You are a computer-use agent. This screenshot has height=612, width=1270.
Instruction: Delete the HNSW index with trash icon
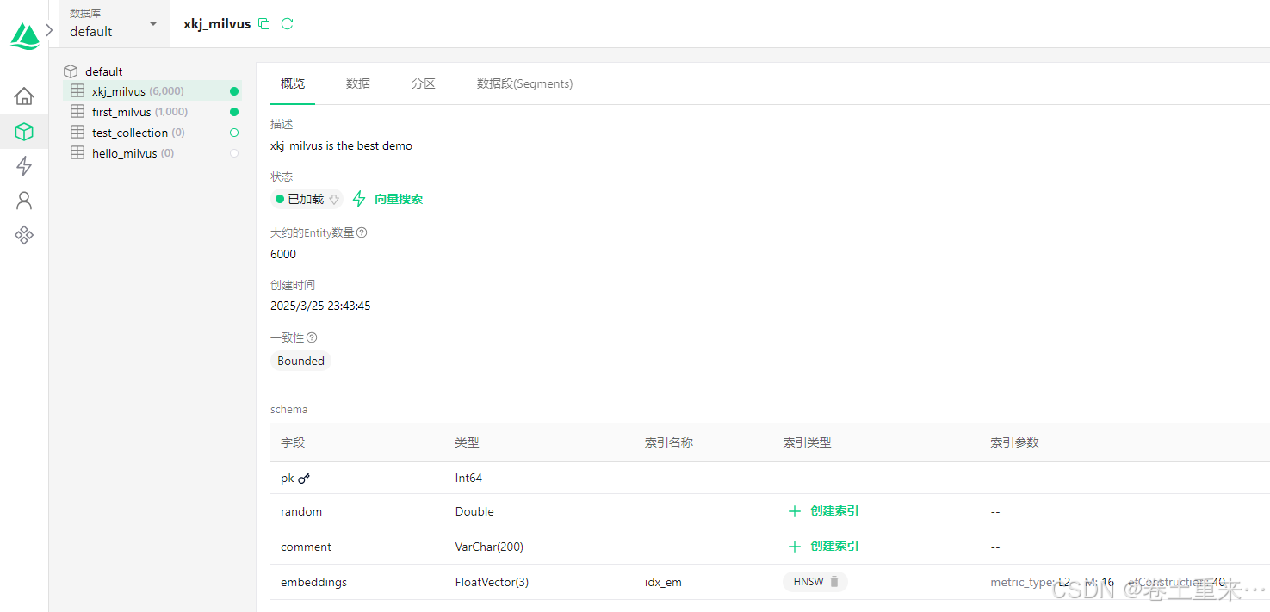834,582
